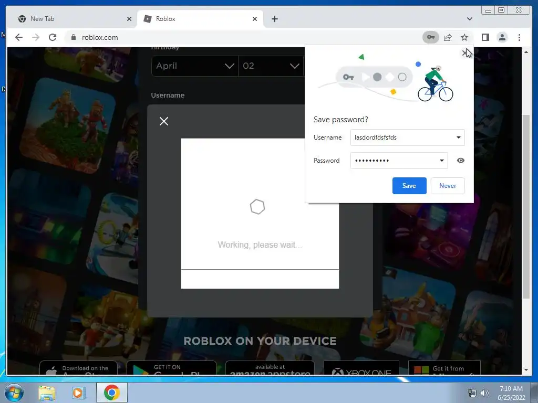Switch to the New Tab tab
The image size is (538, 403).
click(x=73, y=19)
